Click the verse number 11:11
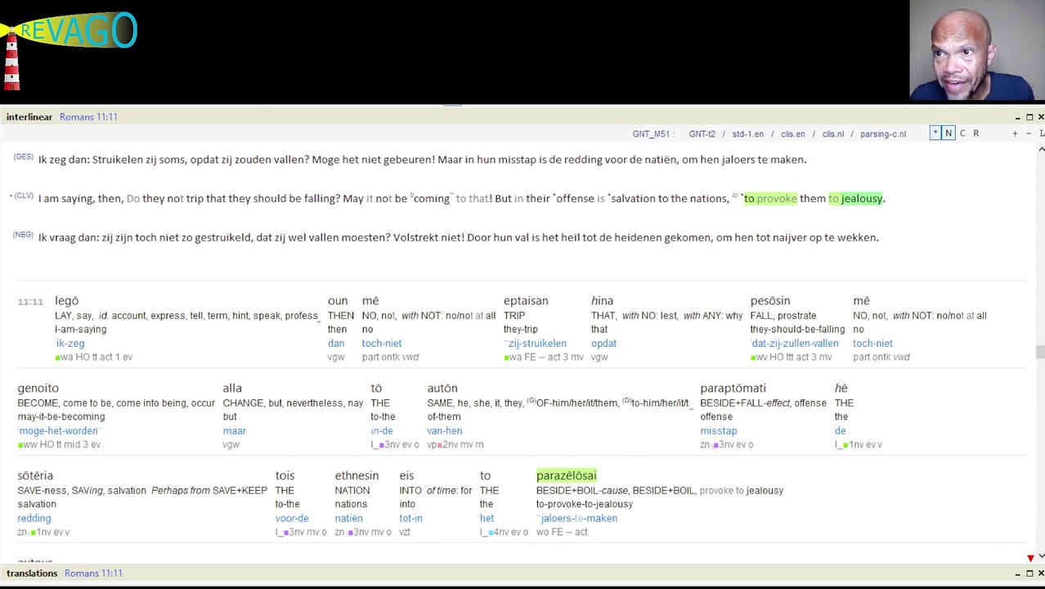The height and width of the screenshot is (589, 1045). (x=30, y=302)
